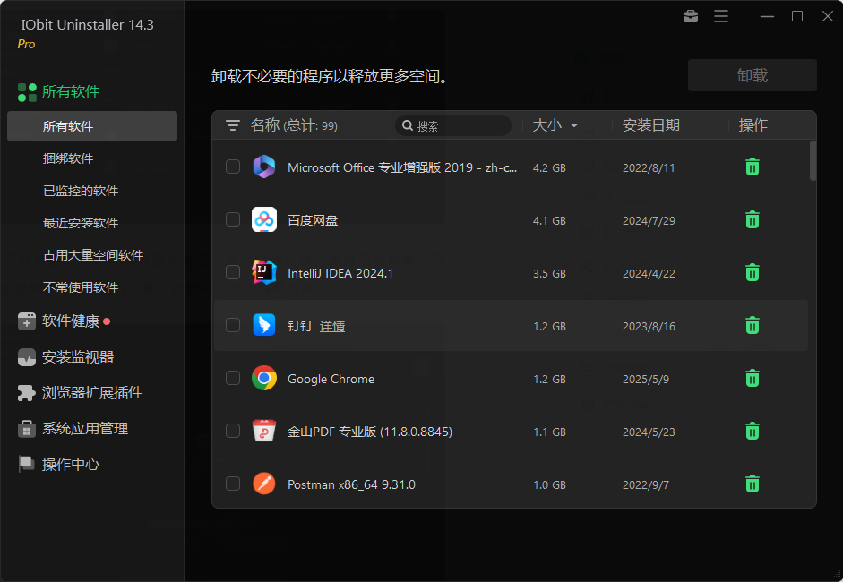The height and width of the screenshot is (582, 843).
Task: Click the IntelliJ IDEA app icon
Action: pos(264,272)
